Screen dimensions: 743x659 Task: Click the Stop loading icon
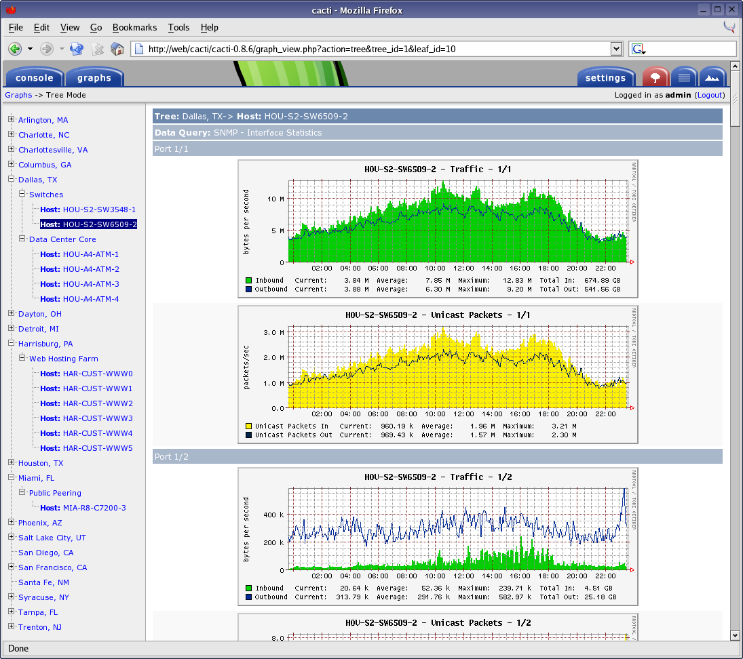[x=96, y=49]
